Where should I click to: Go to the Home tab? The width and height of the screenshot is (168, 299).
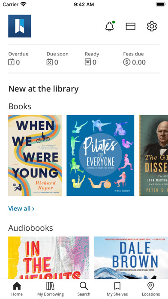pyautogui.click(x=17, y=289)
